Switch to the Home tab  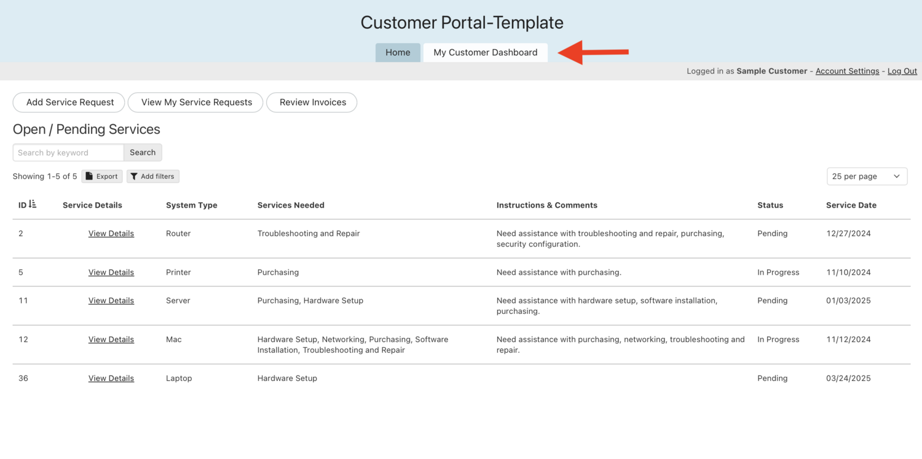coord(398,52)
